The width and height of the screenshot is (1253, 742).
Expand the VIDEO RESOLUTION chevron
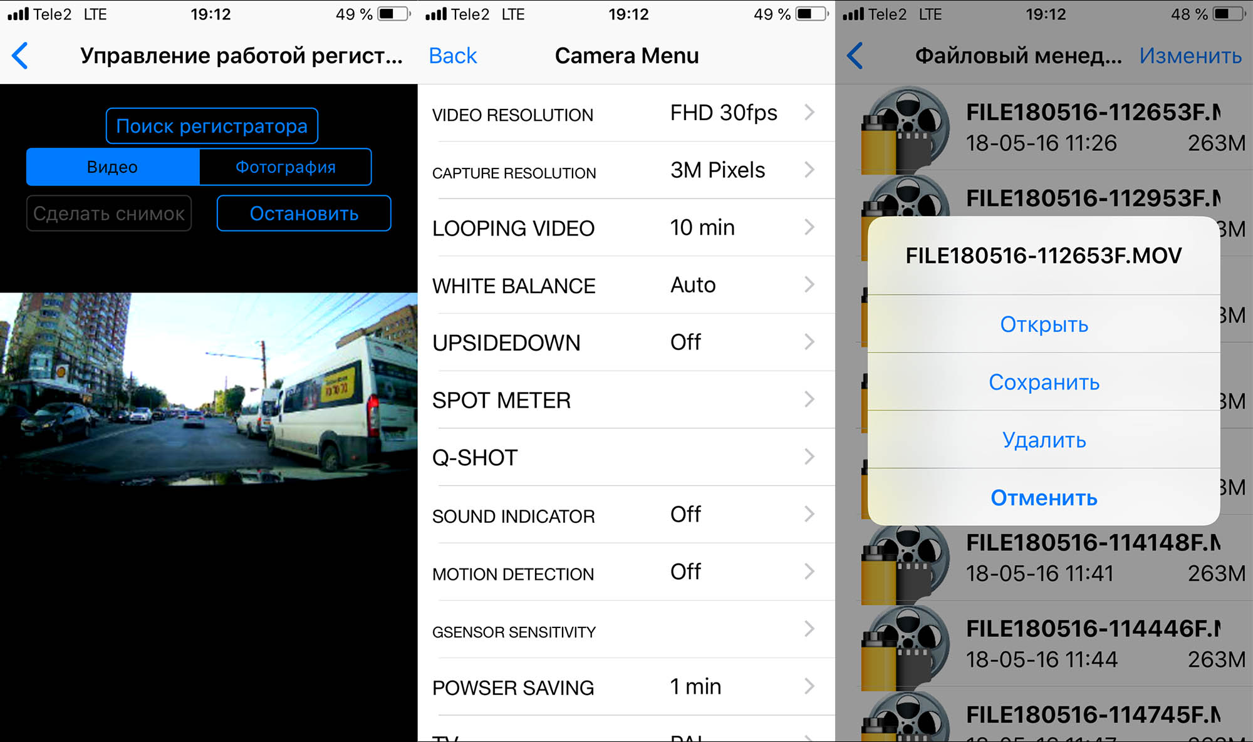point(809,113)
